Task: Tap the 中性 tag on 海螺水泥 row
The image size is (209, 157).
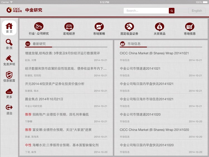Action: (28, 145)
